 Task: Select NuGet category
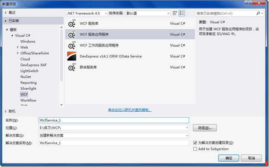(x=26, y=77)
